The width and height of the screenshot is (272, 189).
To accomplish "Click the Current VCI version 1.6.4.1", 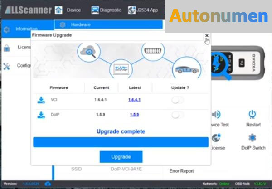I will coord(101,100).
